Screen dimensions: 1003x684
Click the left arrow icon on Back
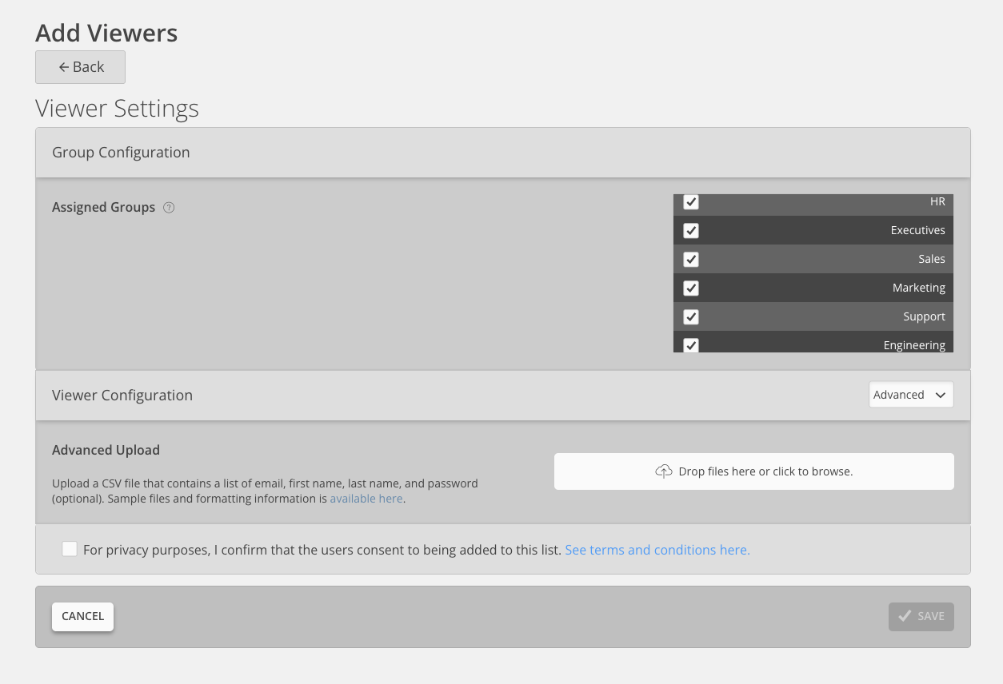click(64, 67)
